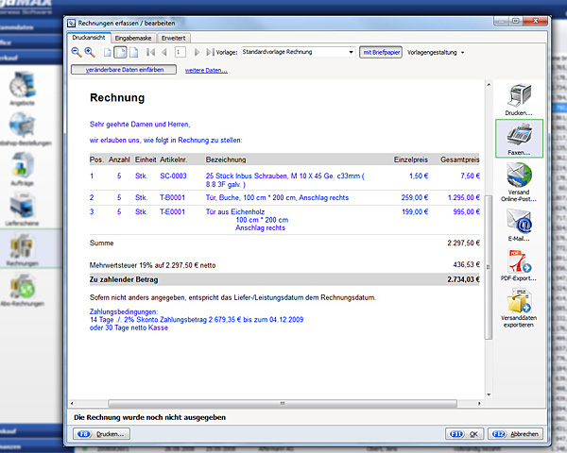Click the 'Tür aus Eichenholz' description
Screen dimensions: 567x453
pos(235,211)
